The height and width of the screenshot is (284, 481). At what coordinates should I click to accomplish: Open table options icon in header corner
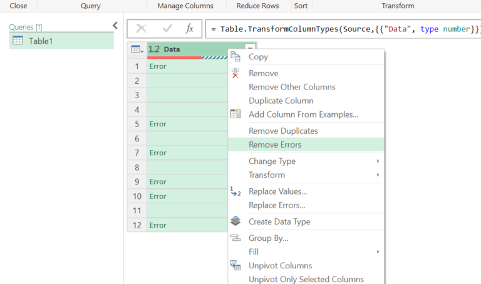[x=137, y=49]
